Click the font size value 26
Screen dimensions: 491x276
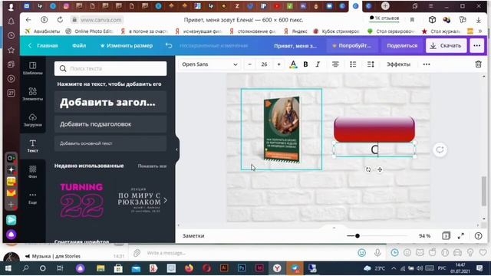264,64
